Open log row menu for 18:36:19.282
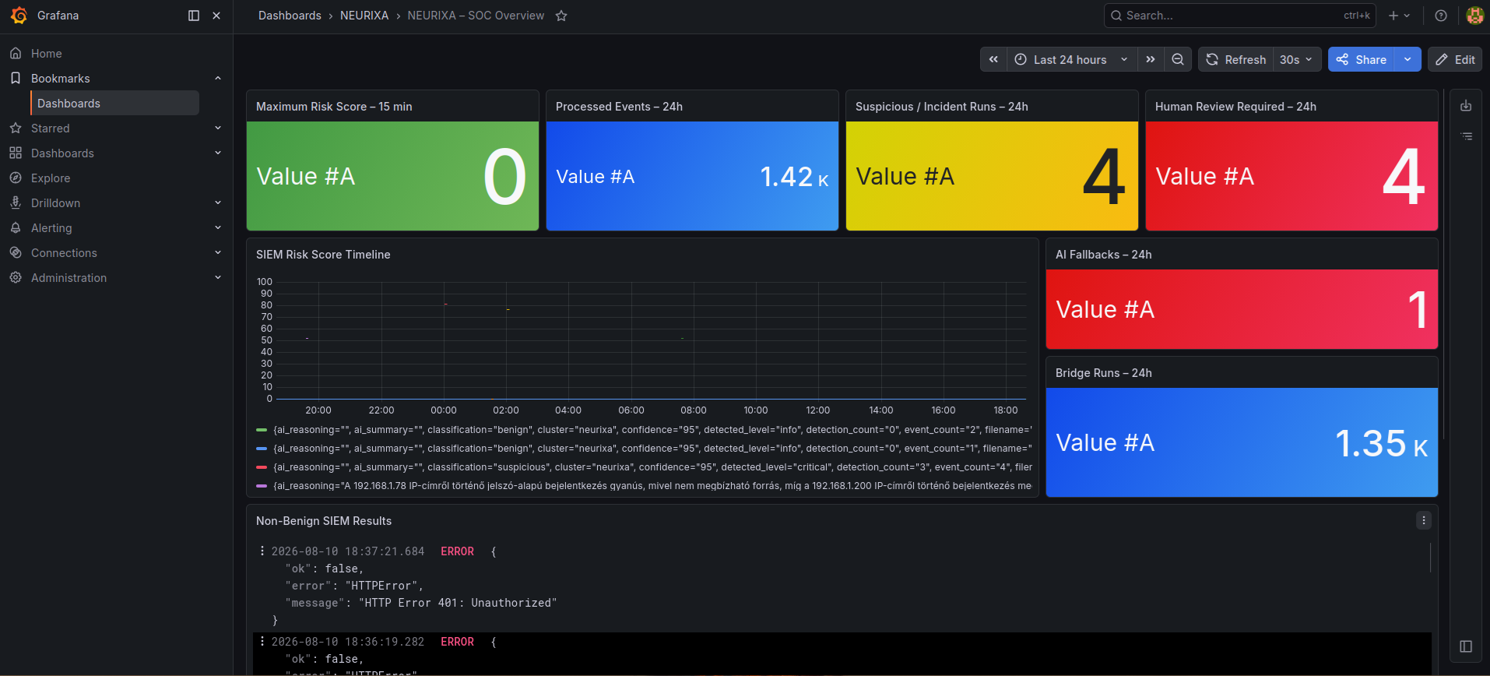 coord(262,641)
